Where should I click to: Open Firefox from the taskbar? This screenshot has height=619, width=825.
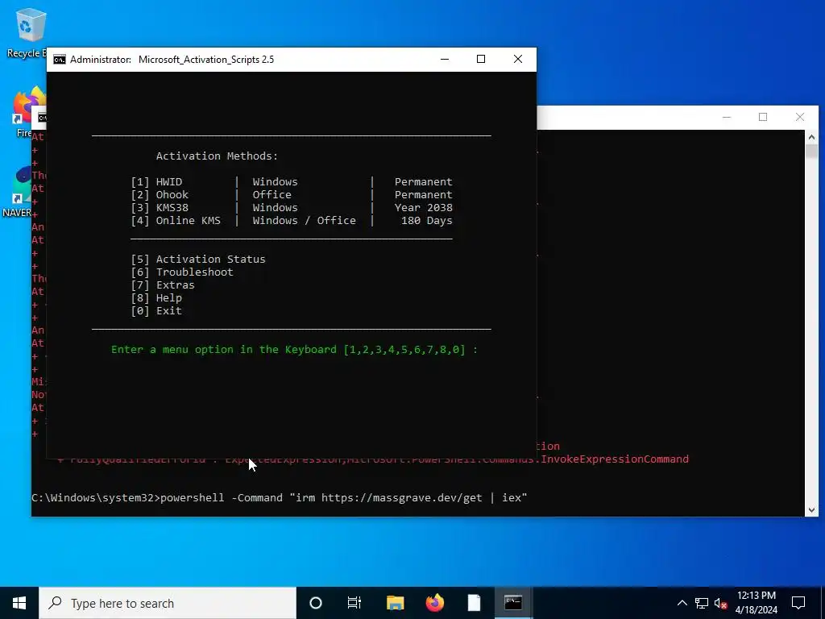434,603
